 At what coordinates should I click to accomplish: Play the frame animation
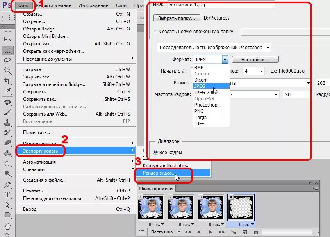coord(210,232)
